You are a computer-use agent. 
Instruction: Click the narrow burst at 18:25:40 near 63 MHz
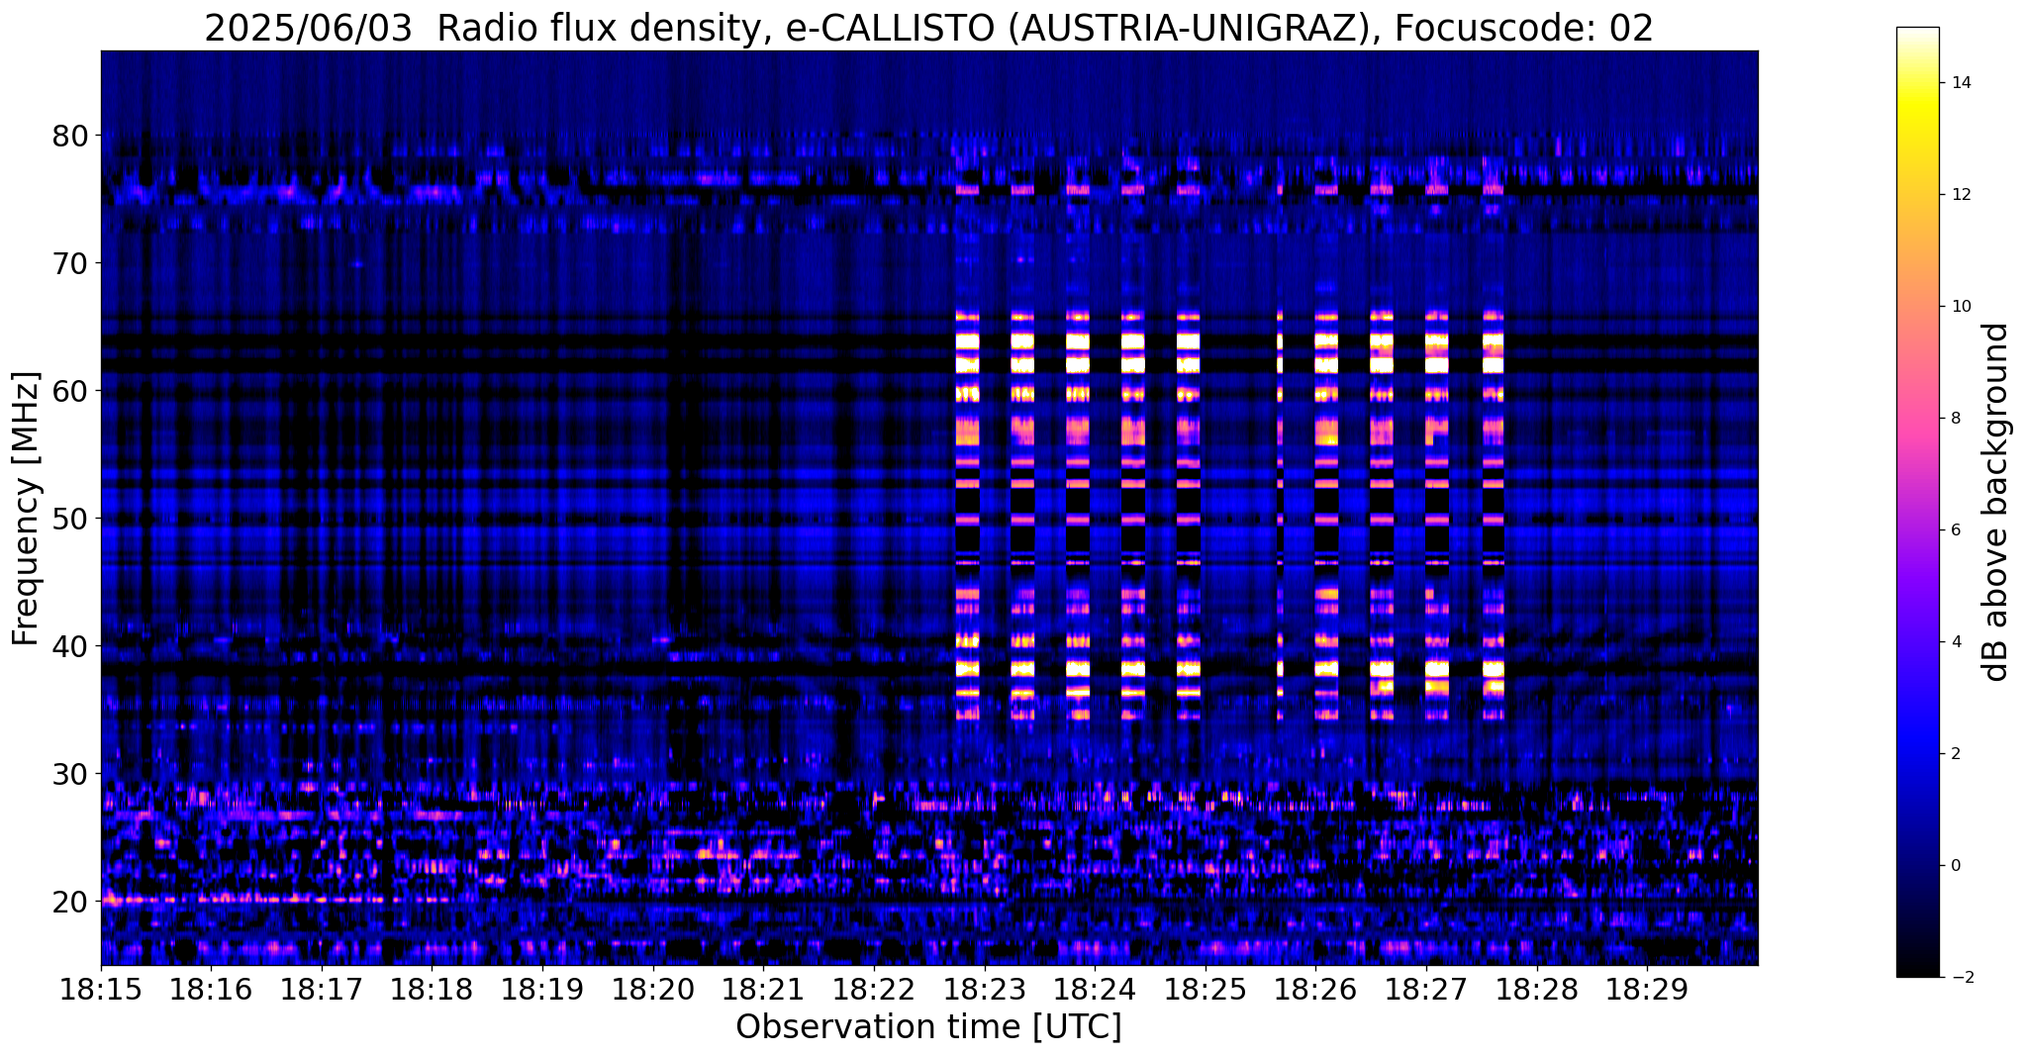point(1280,353)
